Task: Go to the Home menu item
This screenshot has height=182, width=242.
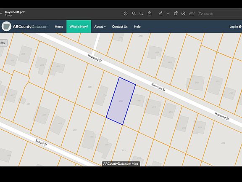Action: 59,27
